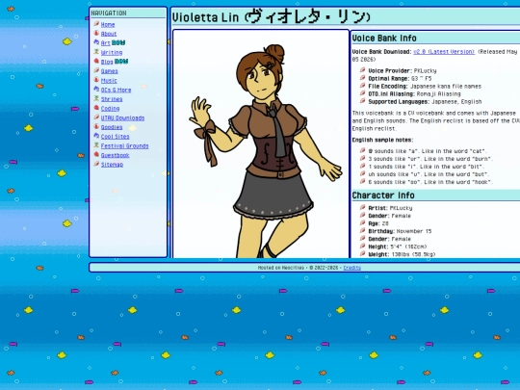Click the 'Voice Provider: PKLucky' line
Image resolution: width=520 pixels, height=390 pixels.
403,70
